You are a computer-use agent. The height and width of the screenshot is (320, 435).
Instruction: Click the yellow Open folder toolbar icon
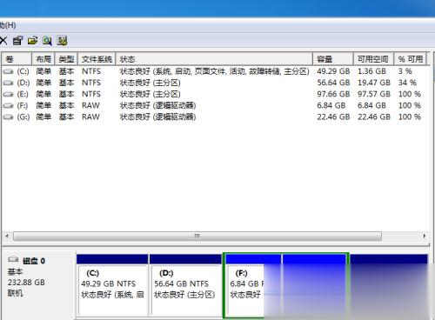(x=33, y=41)
